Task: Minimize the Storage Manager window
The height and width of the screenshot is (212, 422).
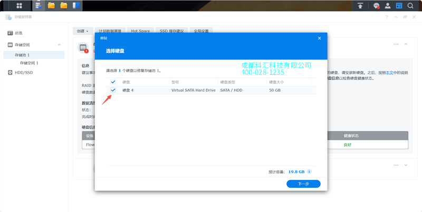Action: (396, 17)
